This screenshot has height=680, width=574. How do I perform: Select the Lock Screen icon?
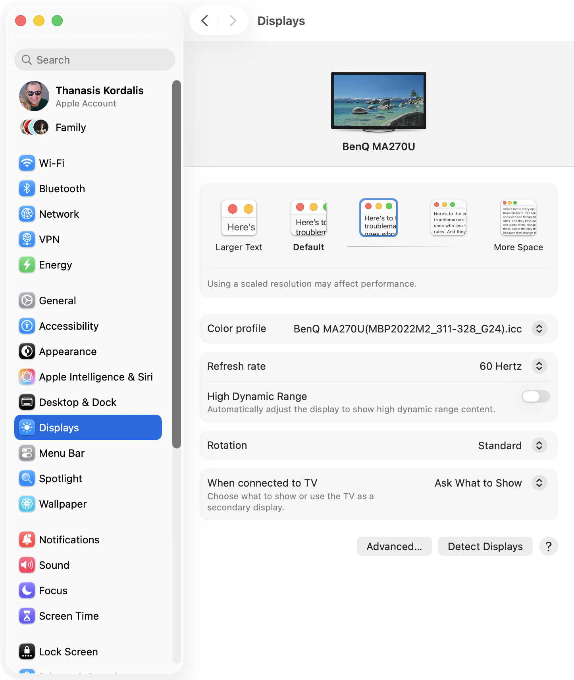click(x=27, y=652)
